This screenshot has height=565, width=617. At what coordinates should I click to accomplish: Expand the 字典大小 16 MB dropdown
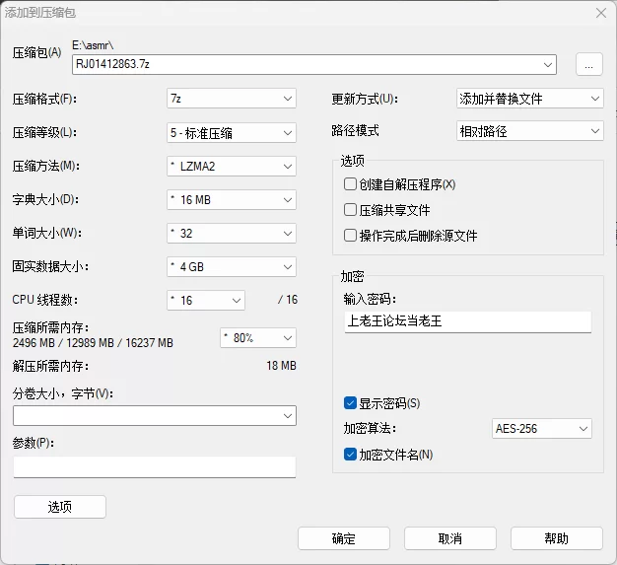tap(232, 199)
